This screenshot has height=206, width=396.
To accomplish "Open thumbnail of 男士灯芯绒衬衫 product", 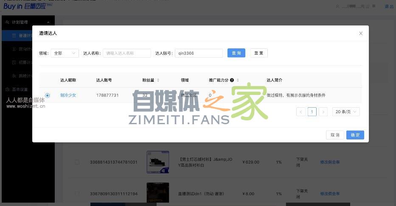I will [x=158, y=162].
